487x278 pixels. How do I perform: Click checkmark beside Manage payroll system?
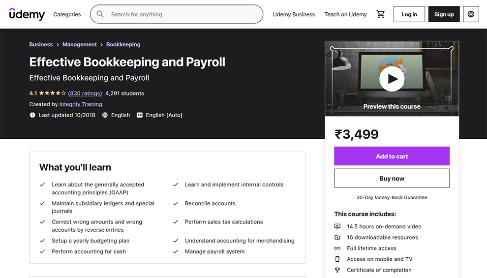(176, 251)
